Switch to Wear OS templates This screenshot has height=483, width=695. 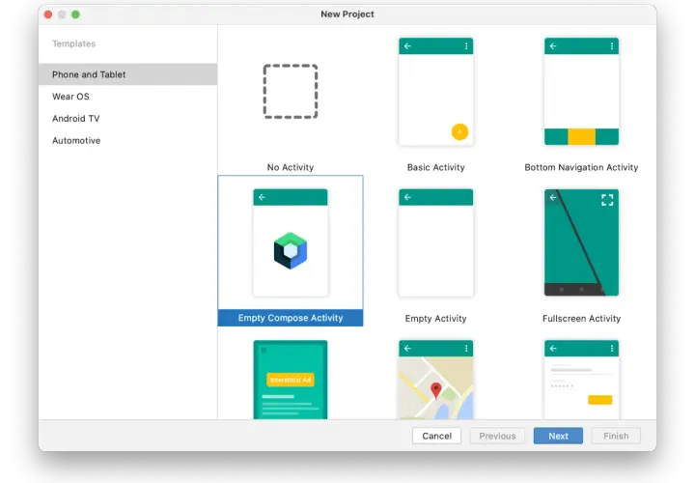click(127, 97)
